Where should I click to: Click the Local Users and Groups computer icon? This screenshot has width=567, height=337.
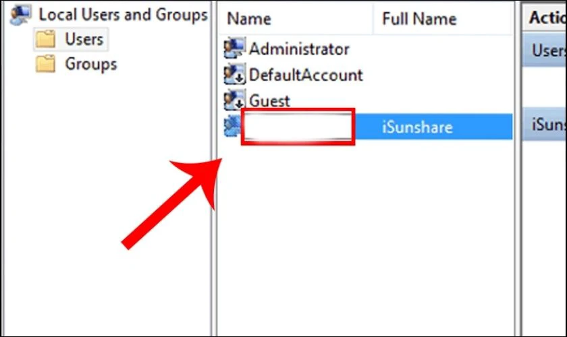click(21, 15)
